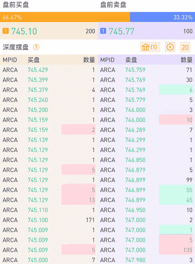Click blue 33.33% sell ratio bar
The width and height of the screenshot is (195, 264).
[x=162, y=17]
